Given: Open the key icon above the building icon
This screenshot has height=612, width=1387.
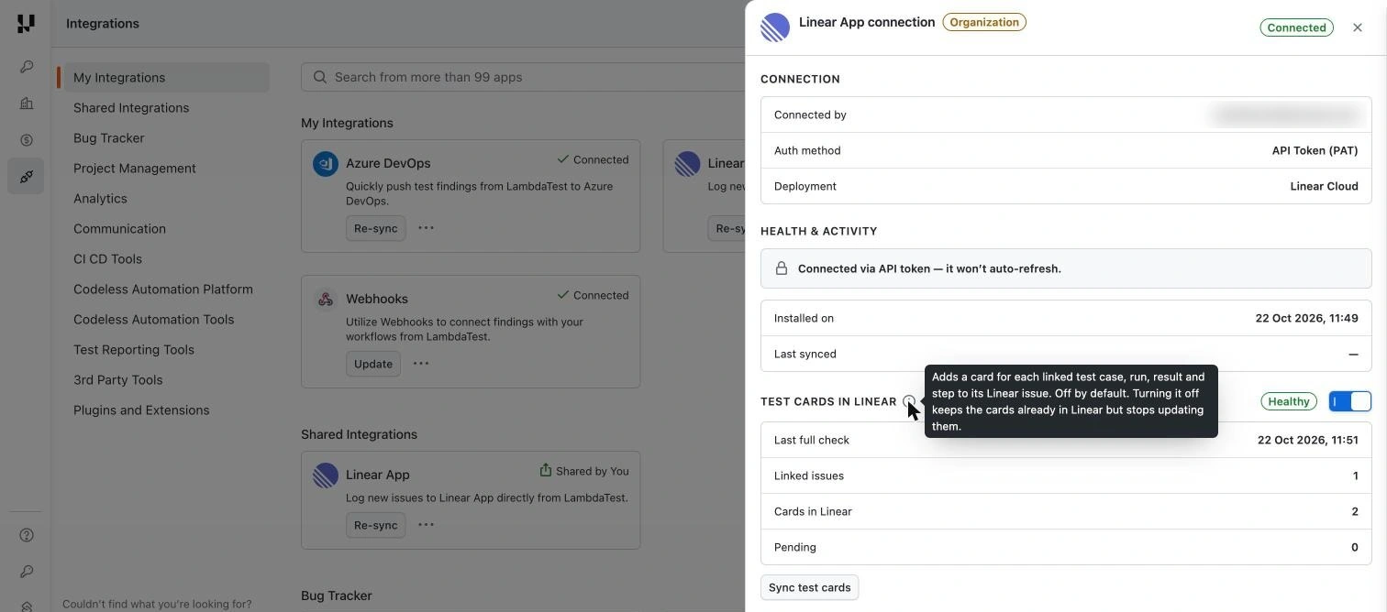Looking at the screenshot, I should point(26,67).
